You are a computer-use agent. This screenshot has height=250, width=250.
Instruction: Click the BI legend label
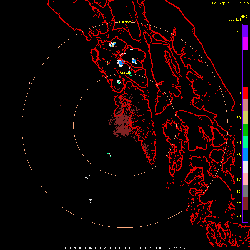tap(238, 204)
